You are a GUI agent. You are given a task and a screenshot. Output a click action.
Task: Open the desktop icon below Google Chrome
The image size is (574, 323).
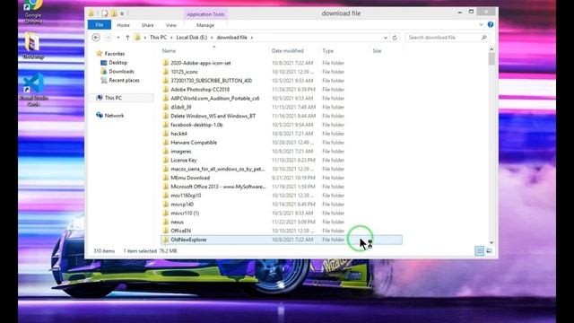33,46
